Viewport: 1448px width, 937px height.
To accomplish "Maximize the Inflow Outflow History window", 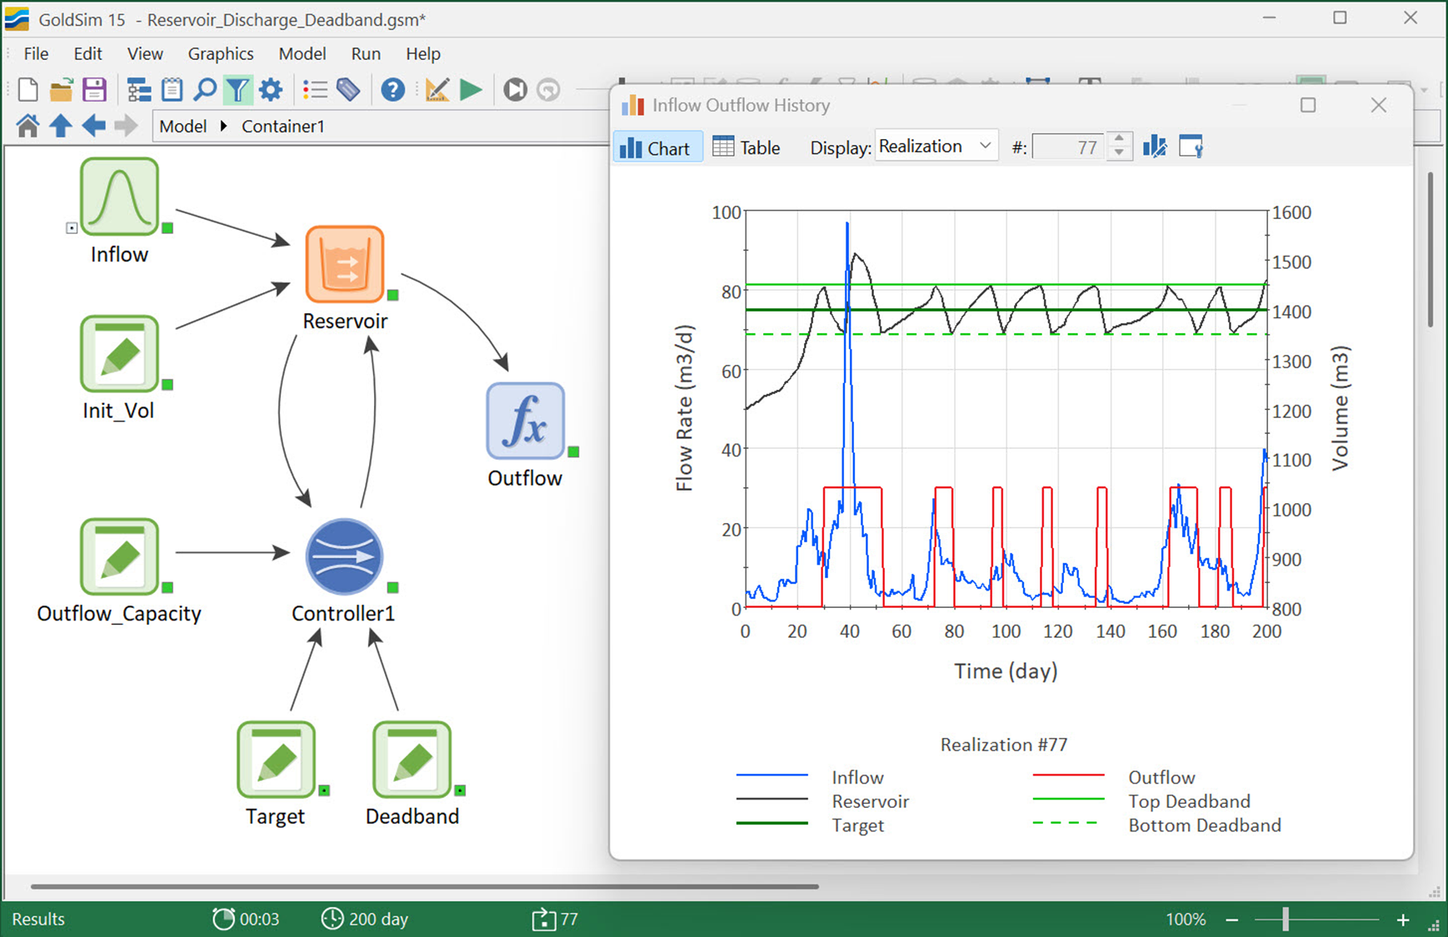I will (x=1308, y=105).
